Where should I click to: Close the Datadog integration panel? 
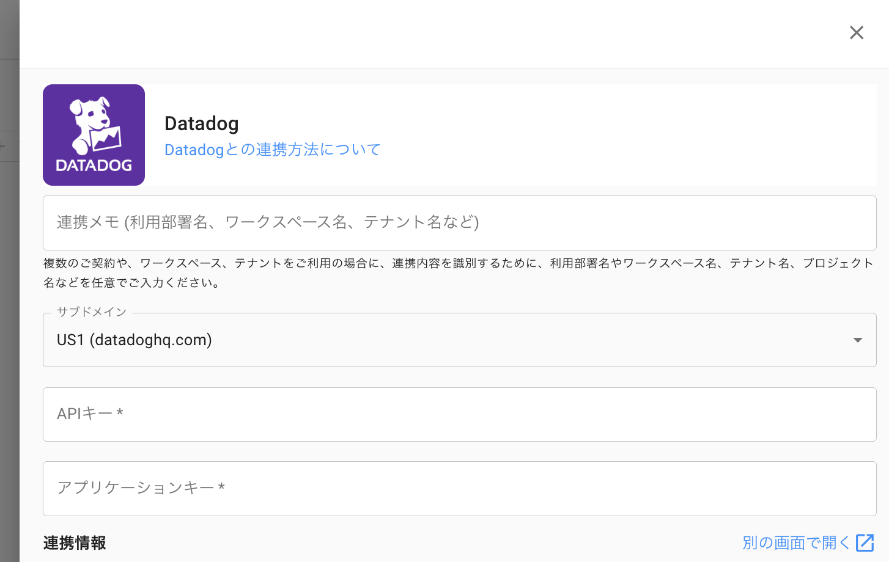(x=856, y=32)
